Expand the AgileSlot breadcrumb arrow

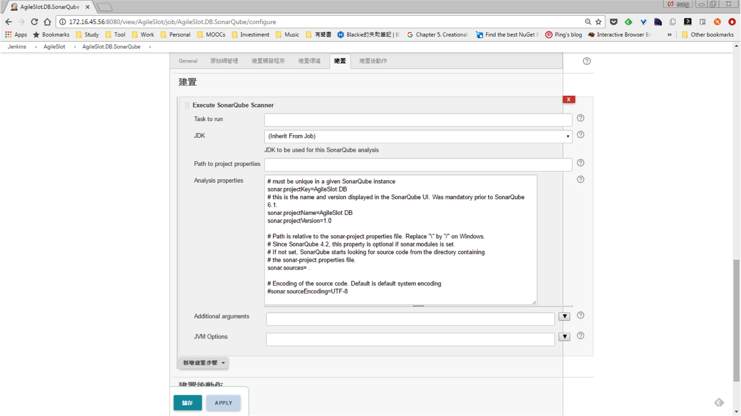tap(74, 47)
